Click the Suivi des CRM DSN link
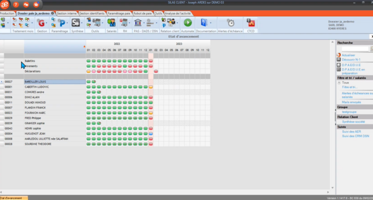Viewport: 373px width, 200px height. pyautogui.click(x=356, y=136)
